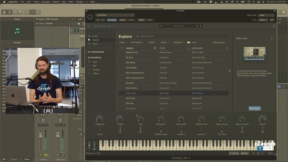Image resolution: width=288 pixels, height=162 pixels.
Task: Open the Track menu
Action: pyautogui.click(x=36, y=2)
